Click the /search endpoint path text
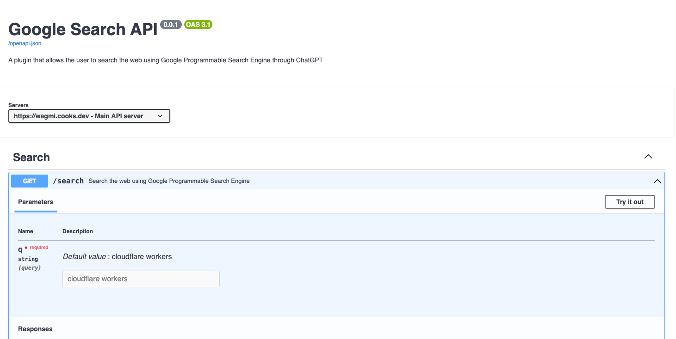676x339 pixels. click(x=68, y=181)
